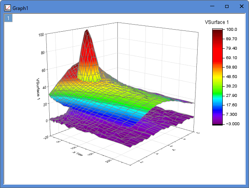Image resolution: width=249 pixels, height=188 pixels.
Task: Click the 69.10 color scale label
Action: (231, 58)
